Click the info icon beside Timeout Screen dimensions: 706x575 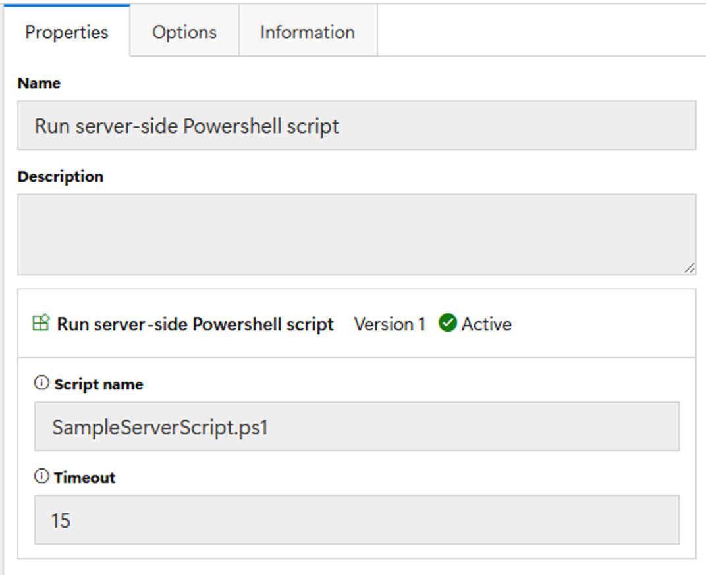[41, 477]
